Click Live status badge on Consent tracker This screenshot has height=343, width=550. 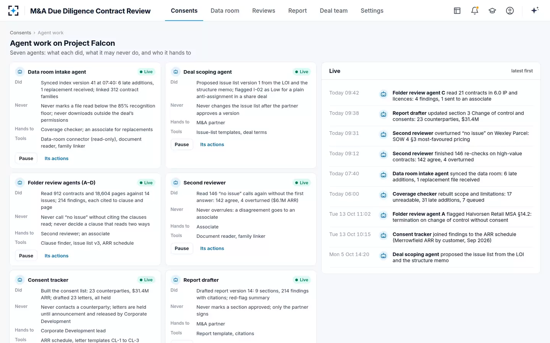(x=146, y=280)
